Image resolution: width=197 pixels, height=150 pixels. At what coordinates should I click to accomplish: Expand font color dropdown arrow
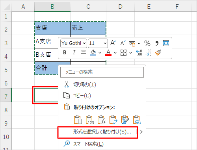coord(115,53)
